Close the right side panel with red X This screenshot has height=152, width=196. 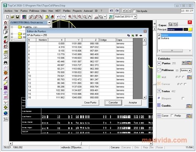[190, 22]
